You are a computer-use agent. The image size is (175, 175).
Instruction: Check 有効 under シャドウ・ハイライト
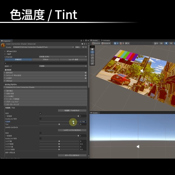click(x=40, y=133)
